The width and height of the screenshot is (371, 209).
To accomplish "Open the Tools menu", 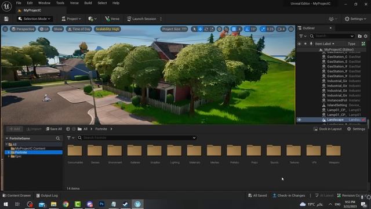I will (60, 3).
